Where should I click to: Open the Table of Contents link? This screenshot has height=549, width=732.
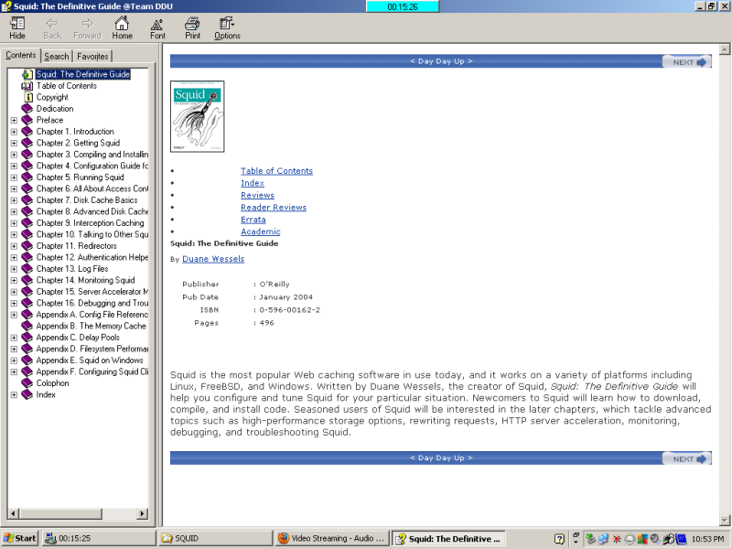tap(277, 171)
